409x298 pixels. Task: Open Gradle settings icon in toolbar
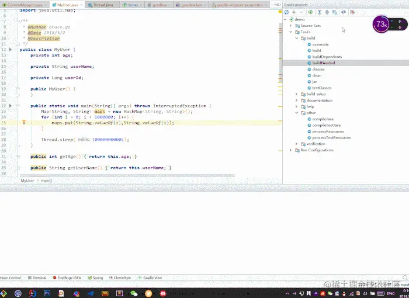(353, 12)
